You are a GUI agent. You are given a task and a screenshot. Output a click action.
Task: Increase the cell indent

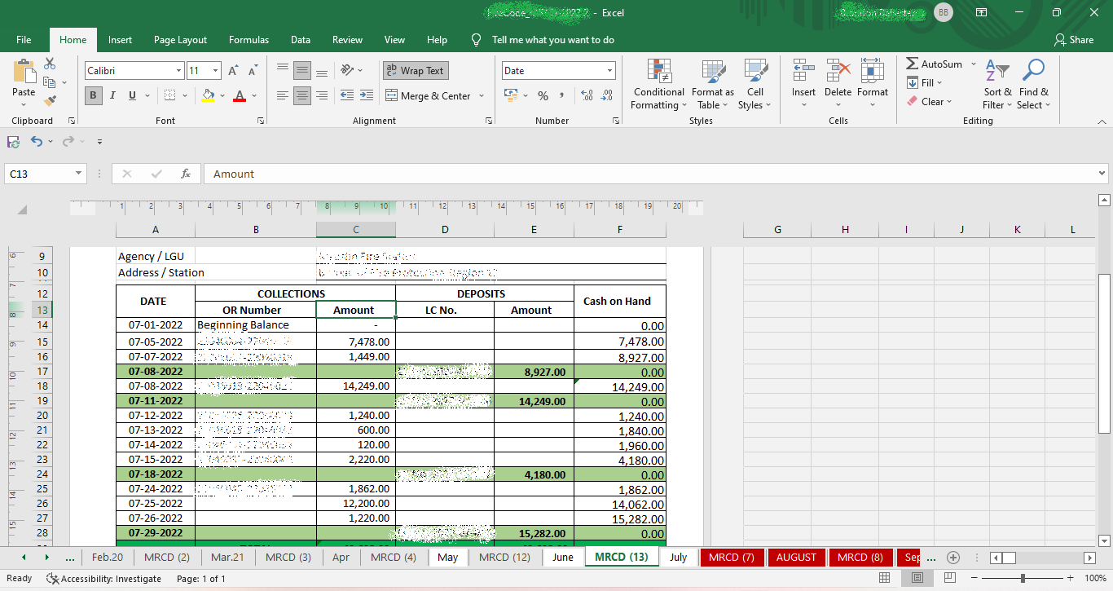[366, 95]
